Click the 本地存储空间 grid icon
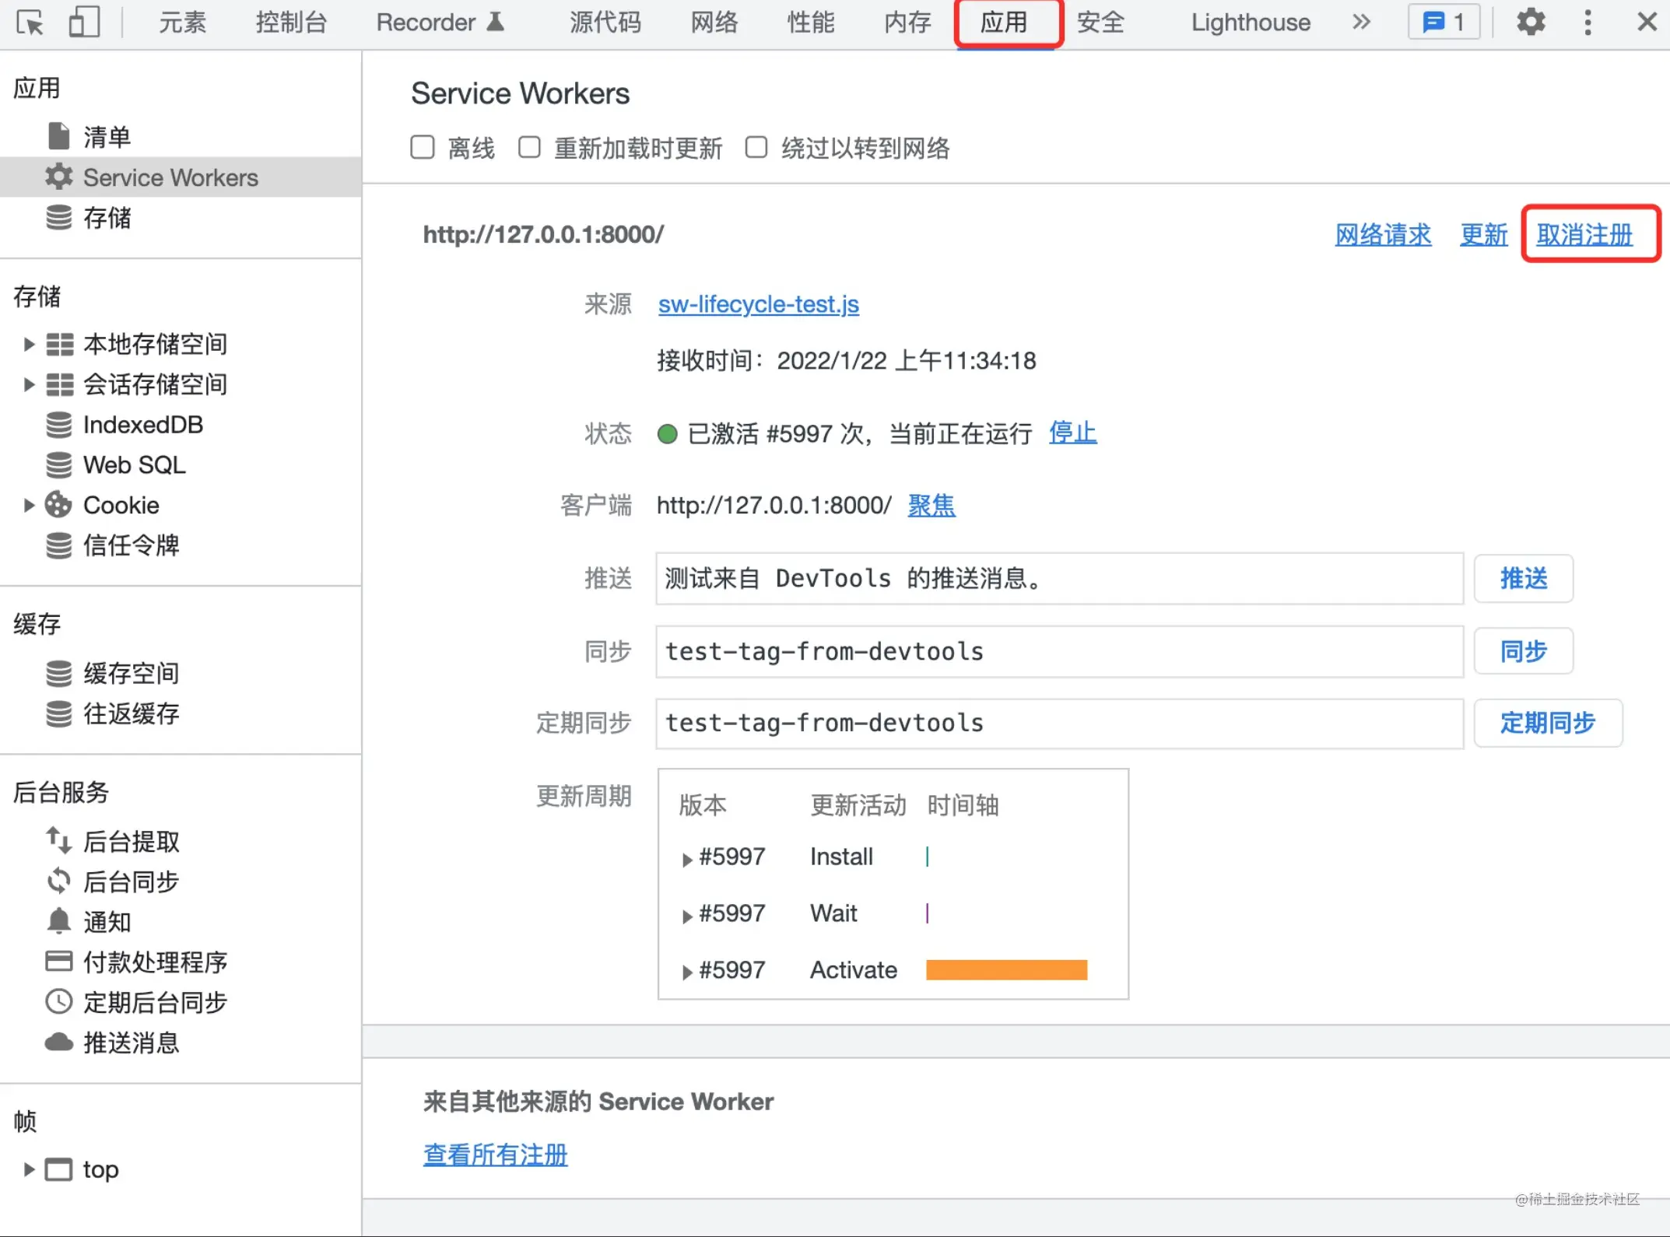1670x1237 pixels. point(59,344)
